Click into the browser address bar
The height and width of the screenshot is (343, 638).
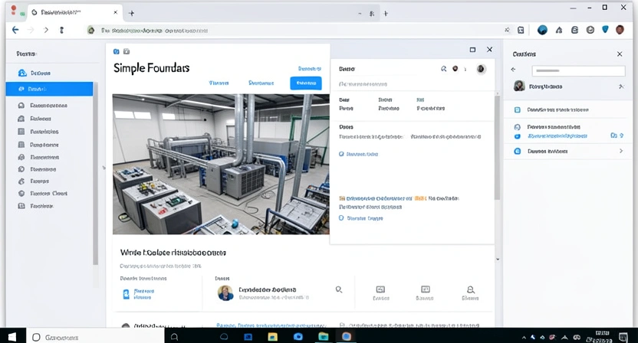pyautogui.click(x=293, y=31)
